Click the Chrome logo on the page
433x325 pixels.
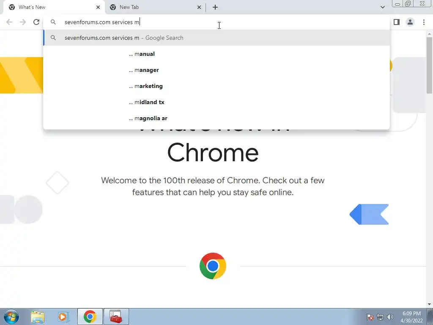[x=213, y=266]
